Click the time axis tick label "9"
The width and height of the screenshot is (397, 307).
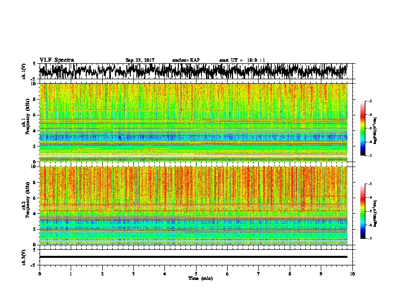(321, 274)
